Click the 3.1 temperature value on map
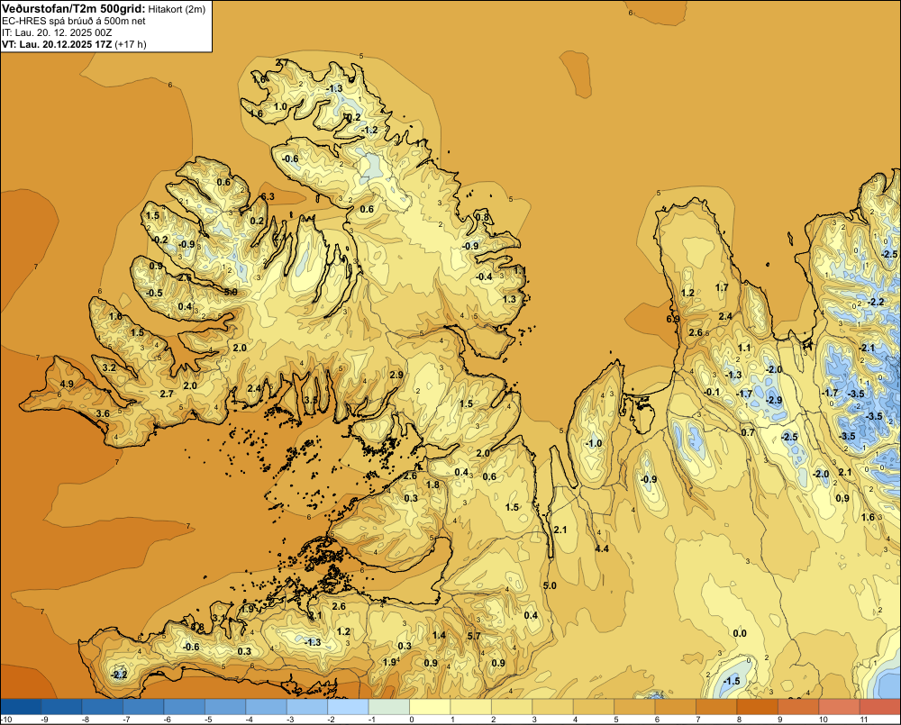Screen dimensions: 901x725 coord(220,618)
